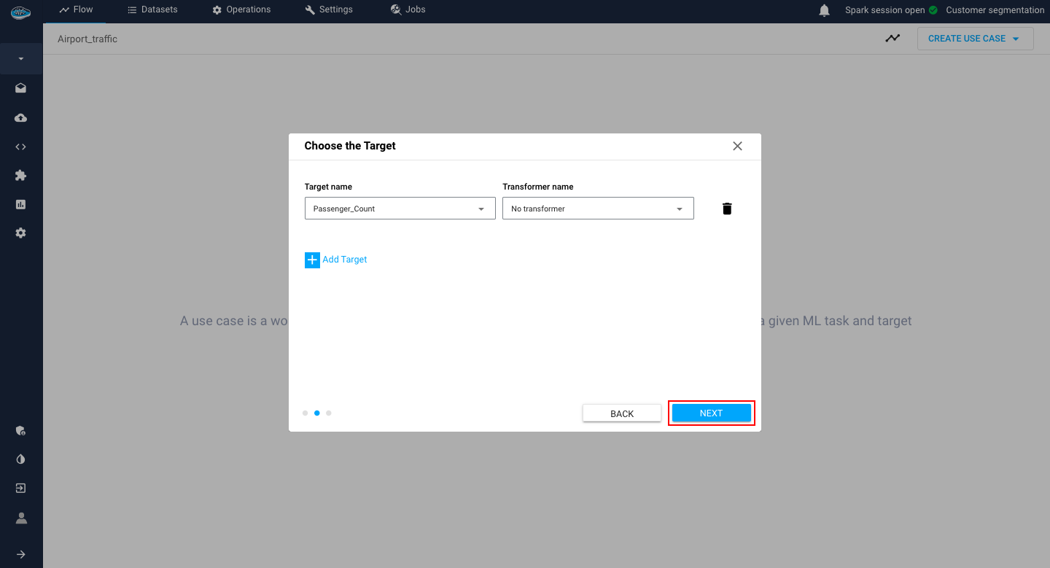1050x568 pixels.
Task: Open the Datasets tab
Action: click(152, 9)
